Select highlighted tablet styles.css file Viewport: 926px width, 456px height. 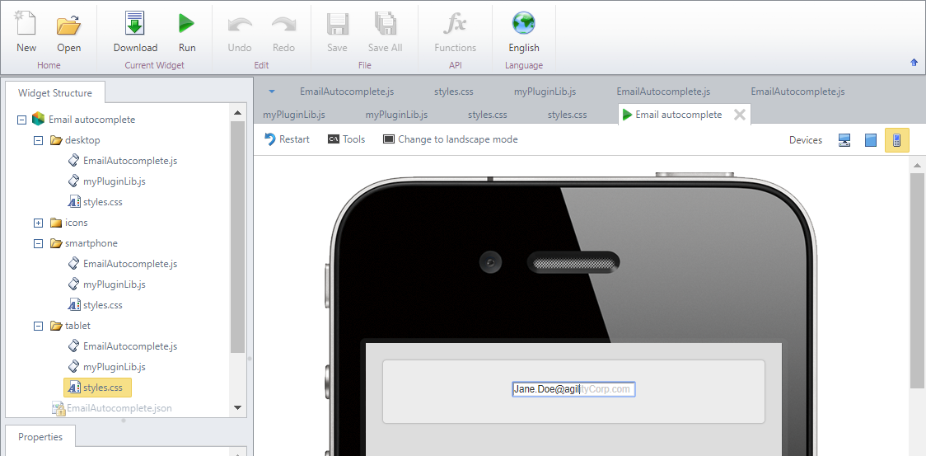click(97, 388)
